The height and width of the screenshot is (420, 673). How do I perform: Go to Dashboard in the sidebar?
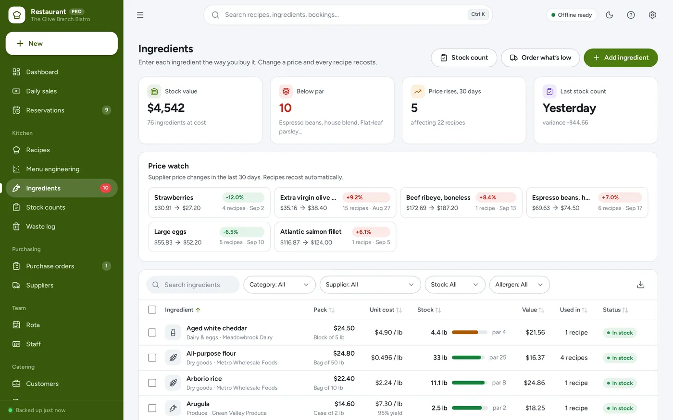62,72
